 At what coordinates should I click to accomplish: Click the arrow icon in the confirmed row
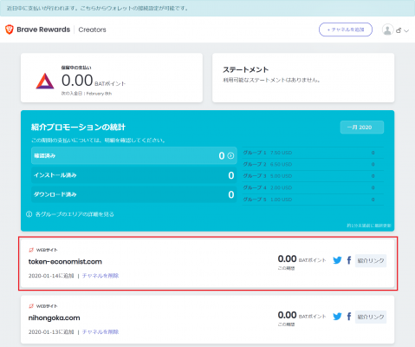click(230, 155)
